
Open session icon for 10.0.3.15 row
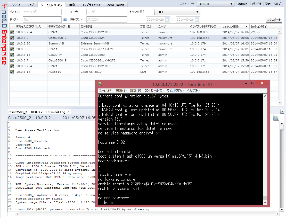12,55
